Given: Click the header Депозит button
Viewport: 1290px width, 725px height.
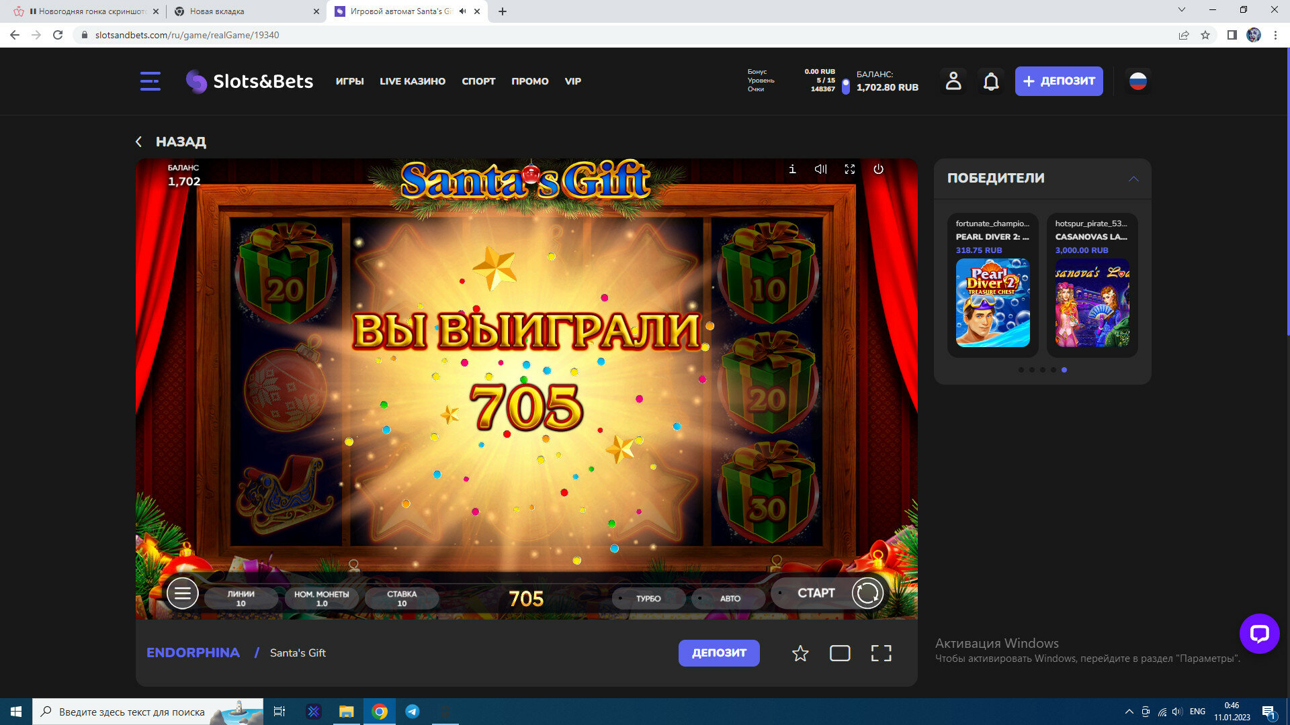Looking at the screenshot, I should pos(1058,81).
